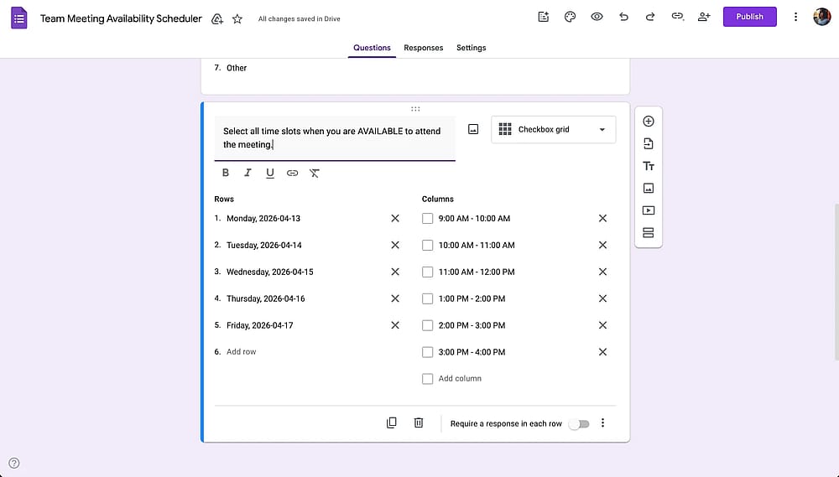839x477 pixels.
Task: Star the Team Meeting Availability Scheduler form
Action: pyautogui.click(x=237, y=19)
